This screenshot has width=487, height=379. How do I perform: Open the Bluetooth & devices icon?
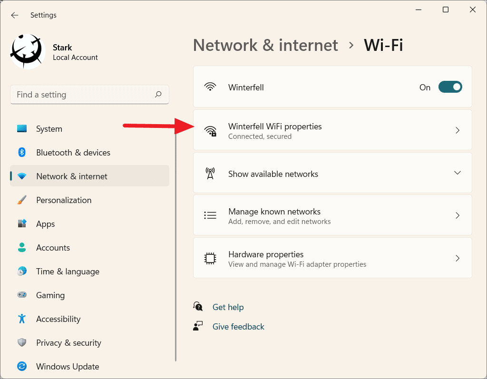click(22, 152)
